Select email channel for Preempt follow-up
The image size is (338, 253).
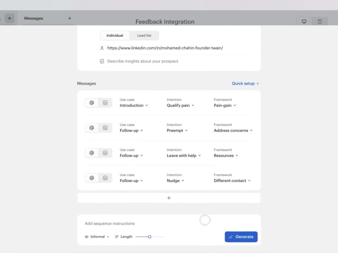coord(92,128)
